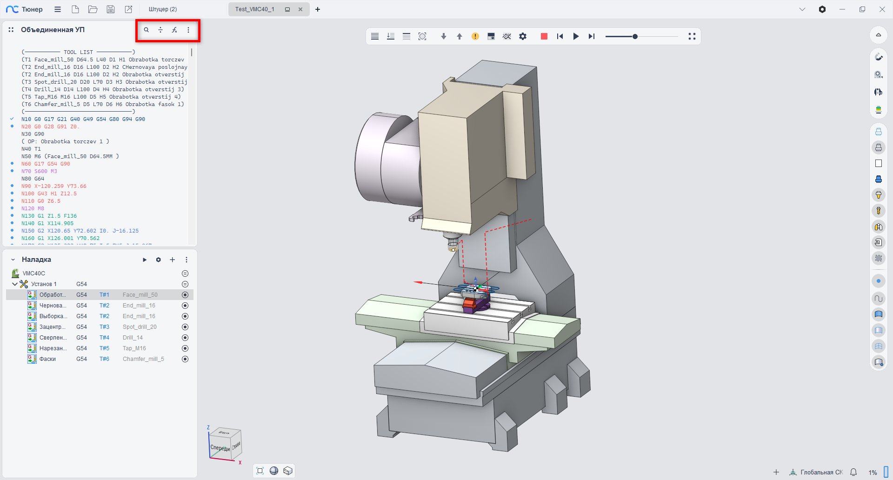
Task: Click the open folder icon
Action: click(x=93, y=9)
